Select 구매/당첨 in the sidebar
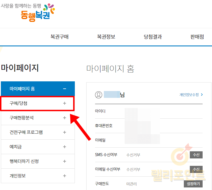Viewport: 212px width, 190px height. tap(18, 103)
